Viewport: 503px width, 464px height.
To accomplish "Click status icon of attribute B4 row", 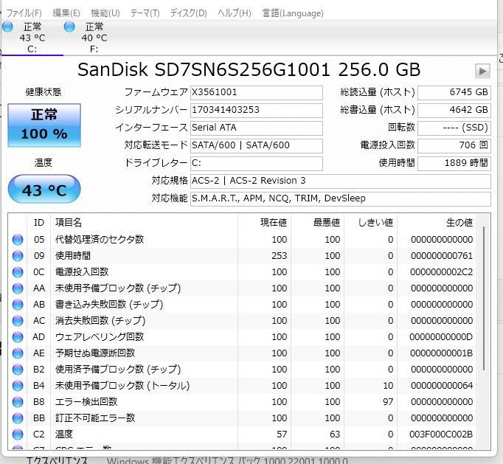I will 18,386.
